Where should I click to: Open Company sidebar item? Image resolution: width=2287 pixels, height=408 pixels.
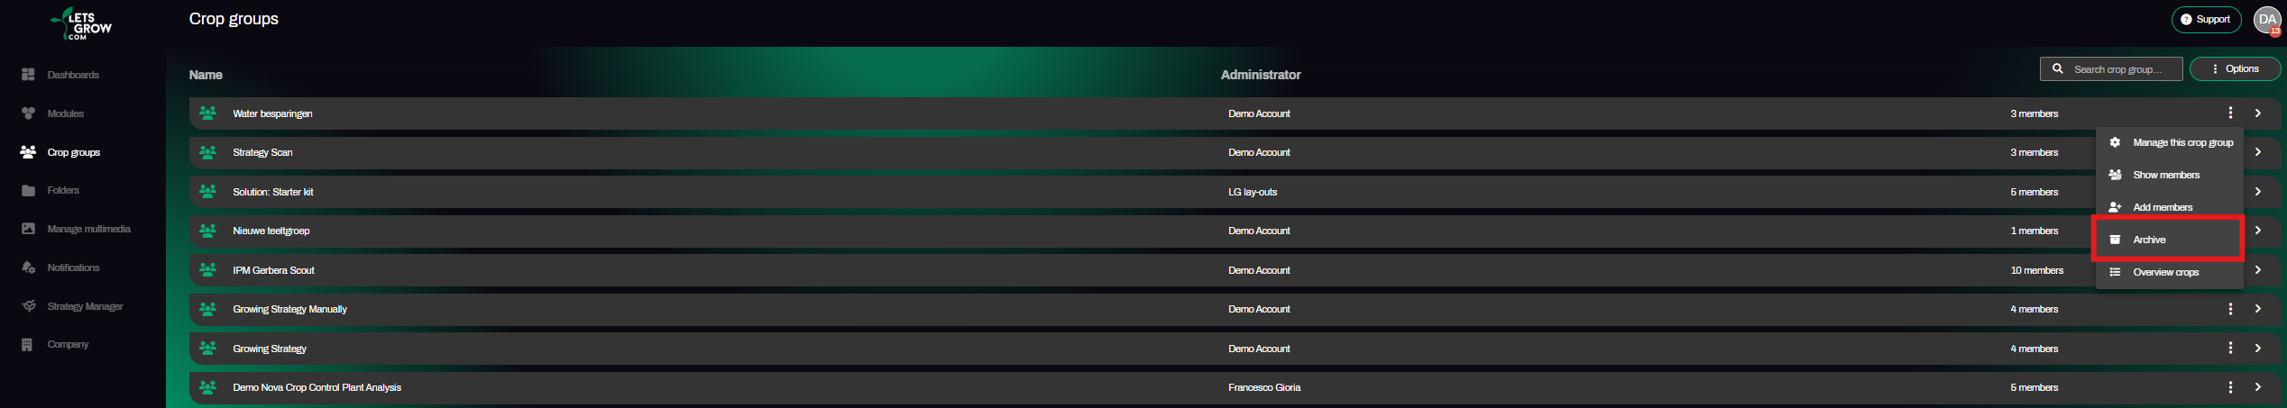pyautogui.click(x=54, y=344)
